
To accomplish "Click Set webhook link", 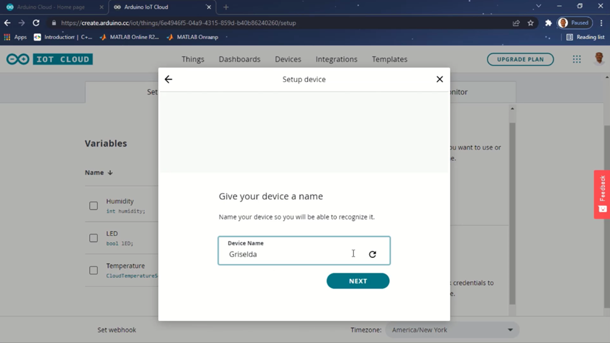I will [117, 330].
